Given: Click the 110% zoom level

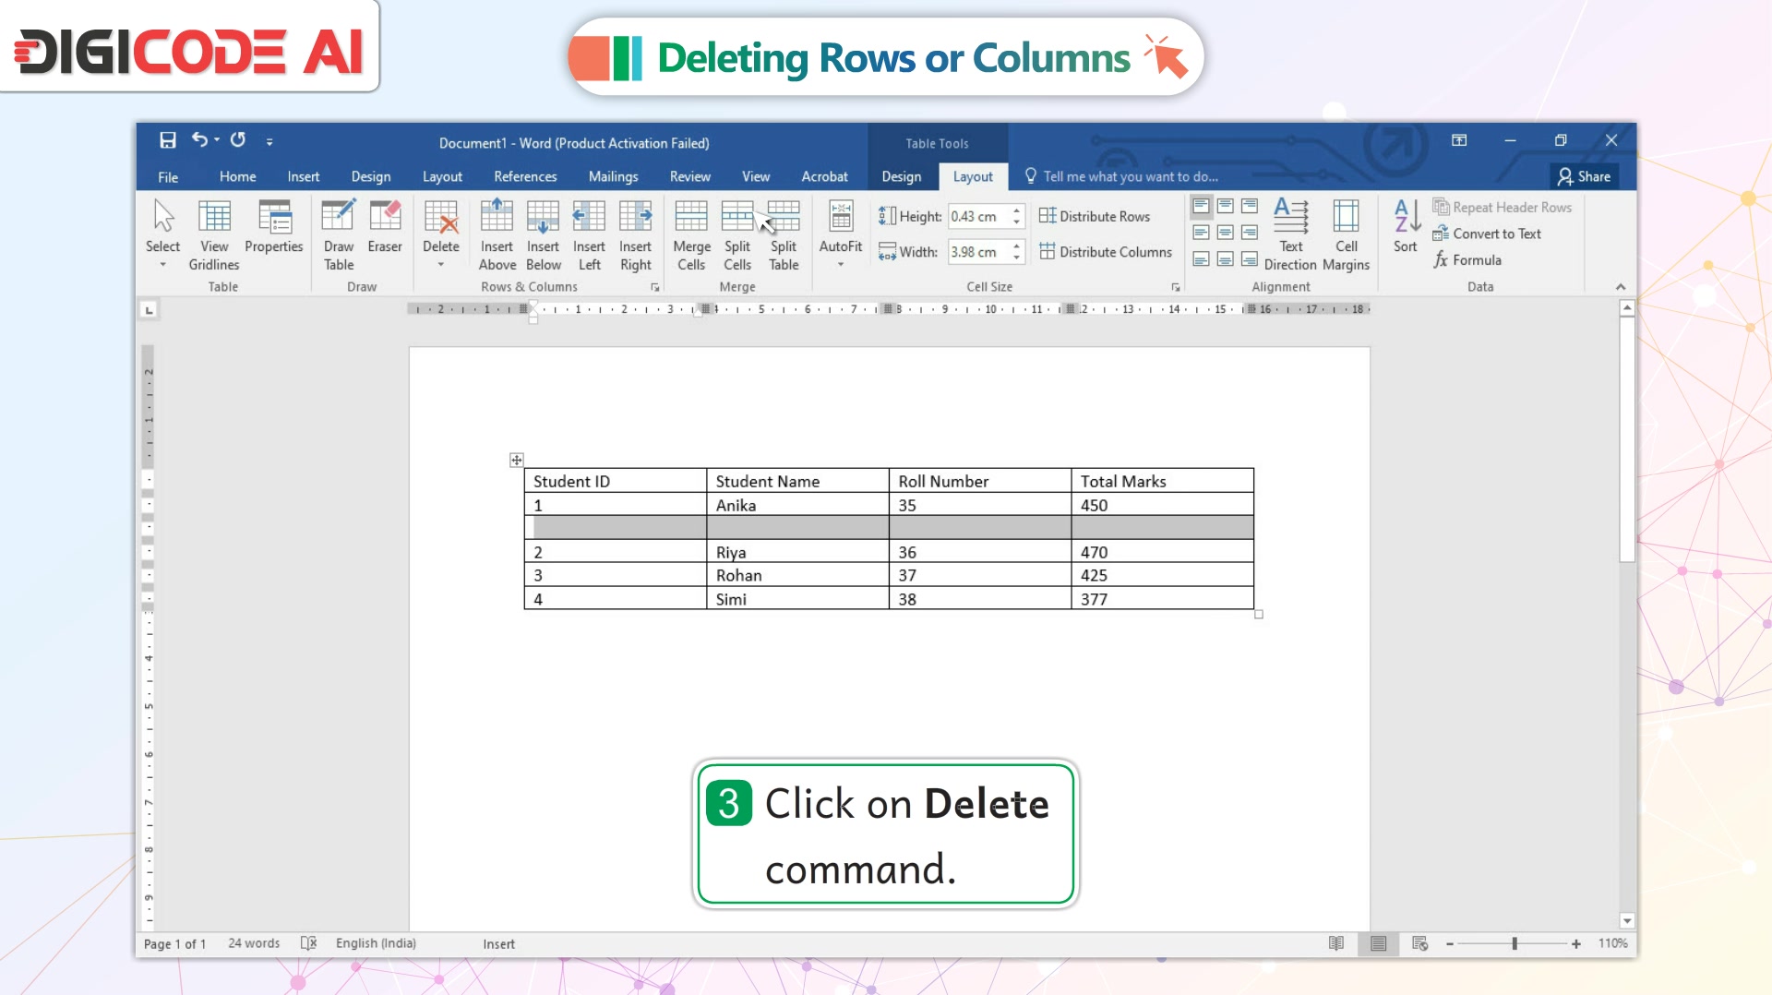Looking at the screenshot, I should (1613, 943).
